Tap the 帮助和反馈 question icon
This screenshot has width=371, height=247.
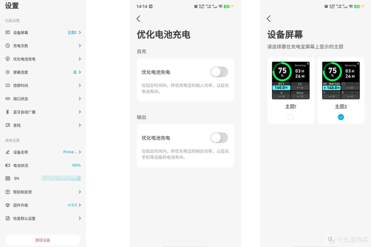click(8, 192)
